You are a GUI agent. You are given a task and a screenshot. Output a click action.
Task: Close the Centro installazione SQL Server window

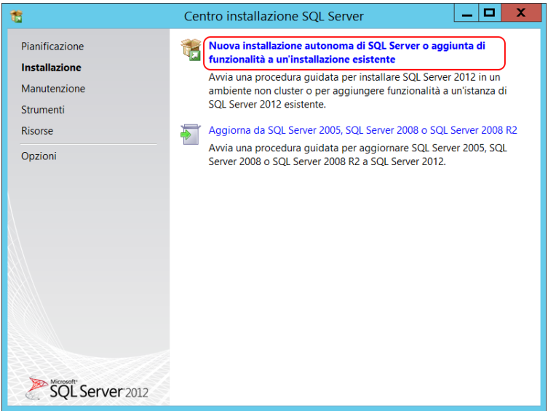point(521,13)
